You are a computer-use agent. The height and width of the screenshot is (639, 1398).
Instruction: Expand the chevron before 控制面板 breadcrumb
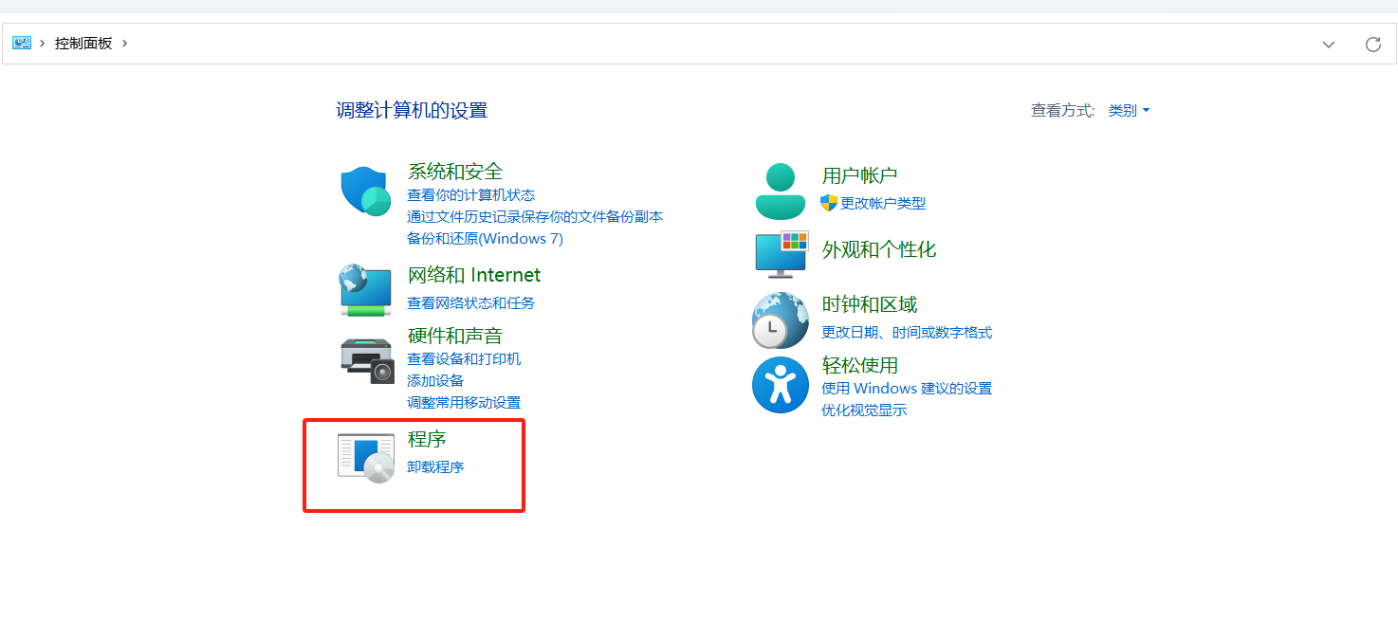pos(43,44)
